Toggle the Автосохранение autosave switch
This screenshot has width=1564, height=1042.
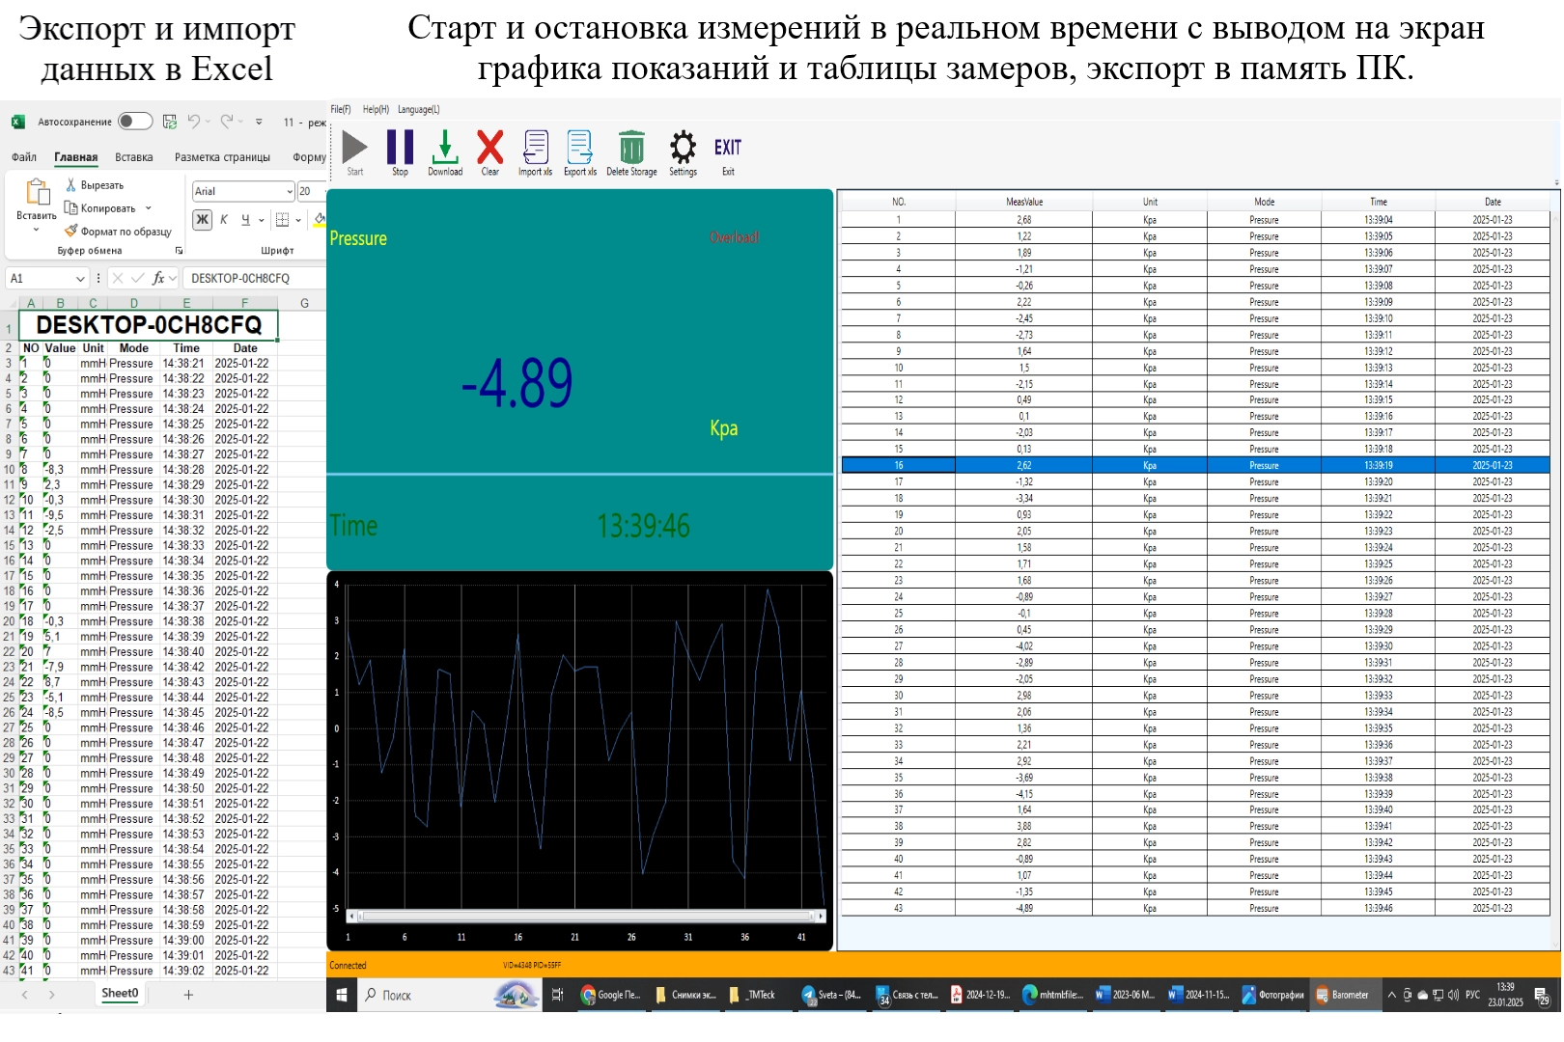135,122
